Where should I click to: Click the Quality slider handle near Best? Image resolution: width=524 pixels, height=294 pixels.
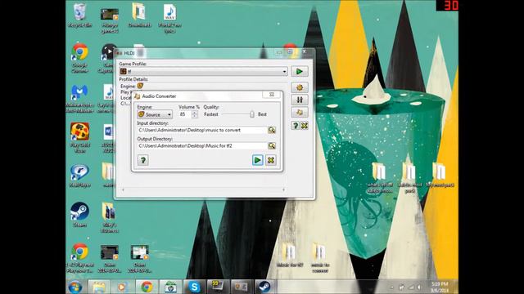[251, 114]
